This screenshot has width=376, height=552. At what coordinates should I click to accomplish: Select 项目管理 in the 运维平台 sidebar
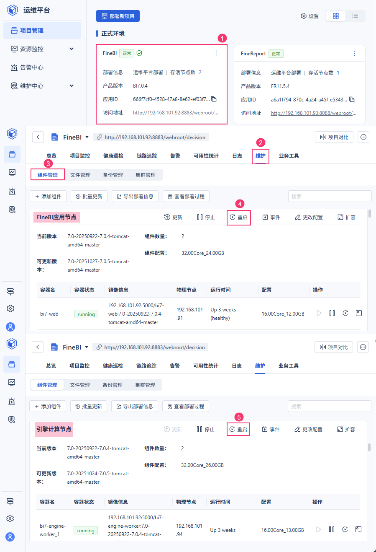click(x=42, y=31)
